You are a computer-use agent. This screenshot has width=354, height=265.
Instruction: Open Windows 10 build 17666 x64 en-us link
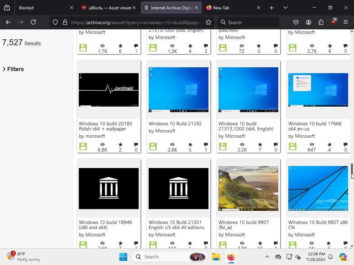(315, 126)
